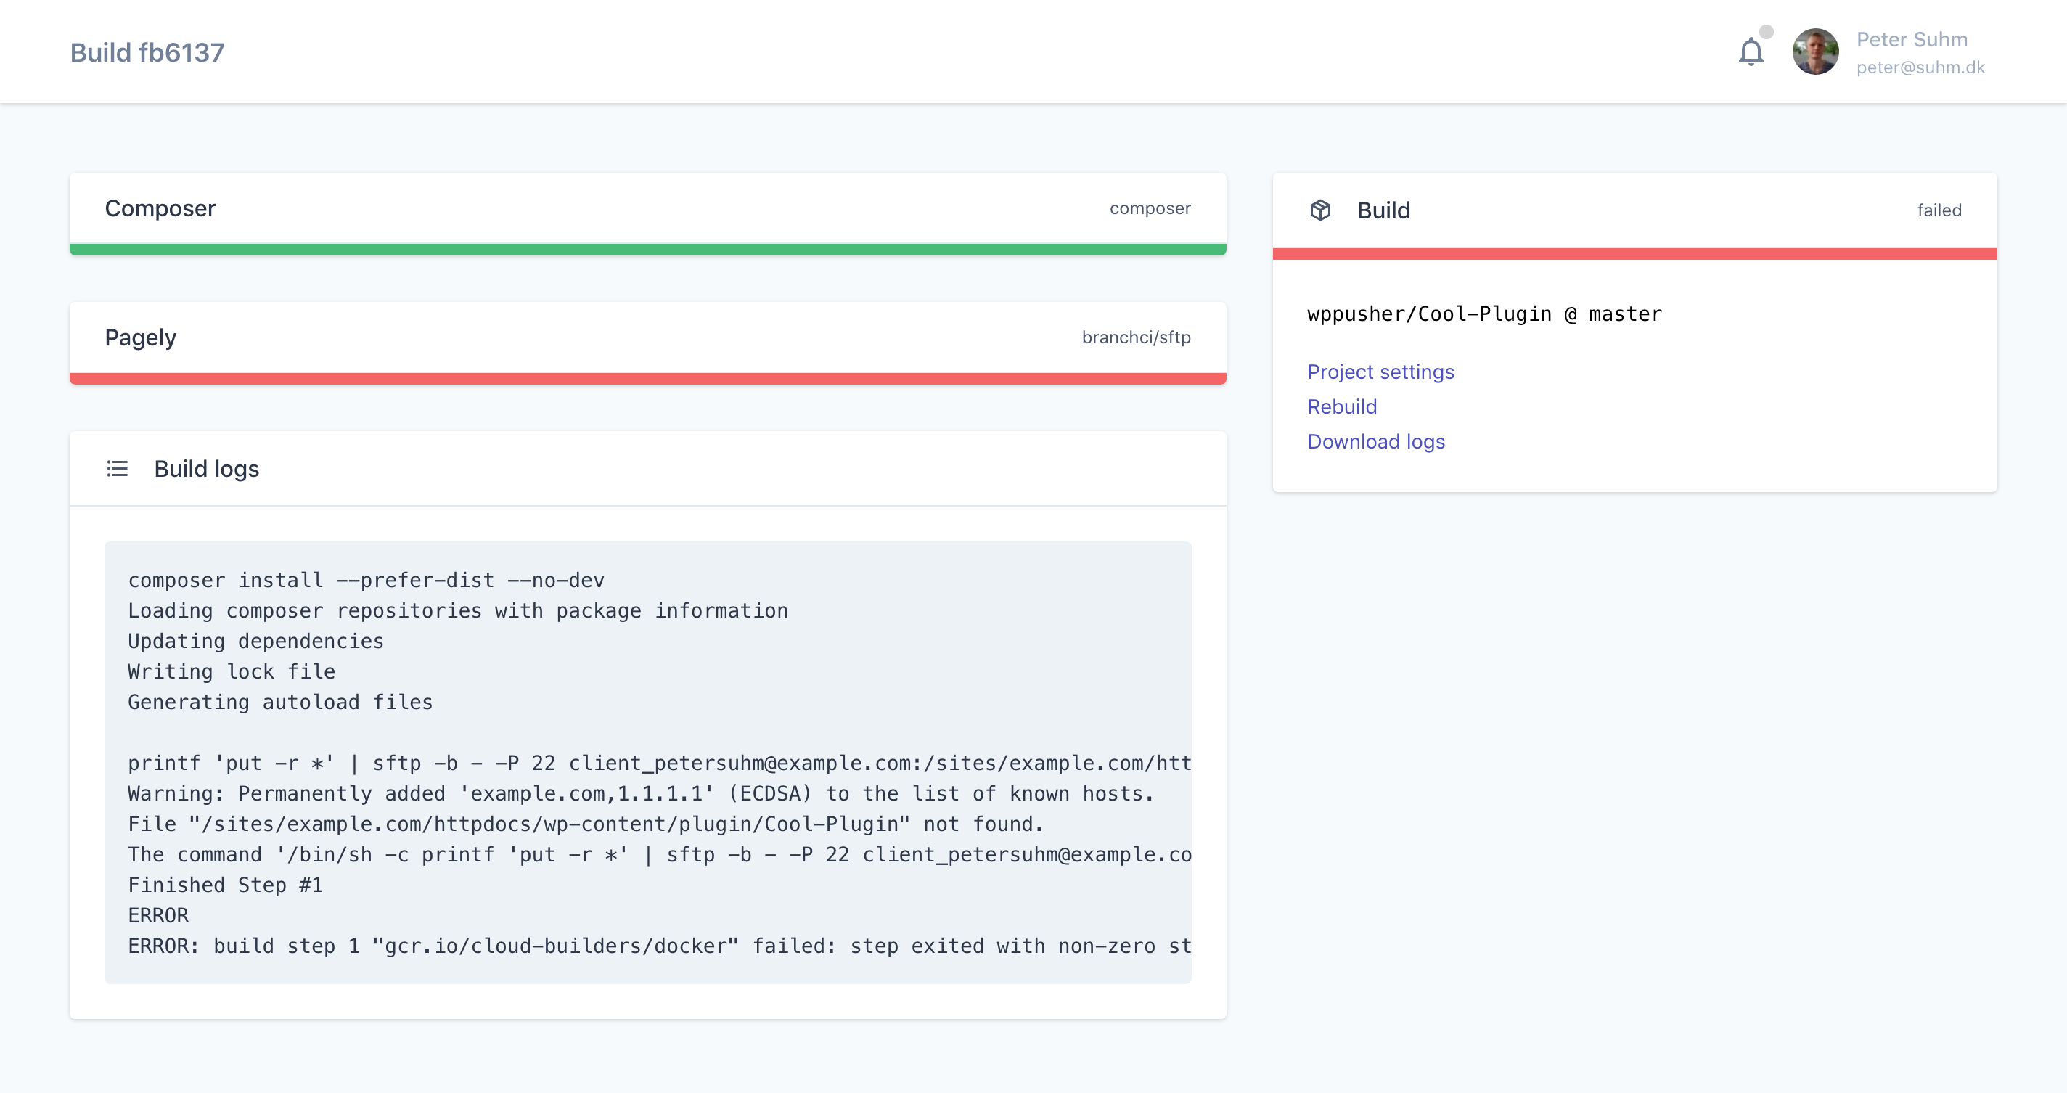Click the email peter@suhm.dk
Image resolution: width=2067 pixels, height=1093 pixels.
click(x=1920, y=67)
